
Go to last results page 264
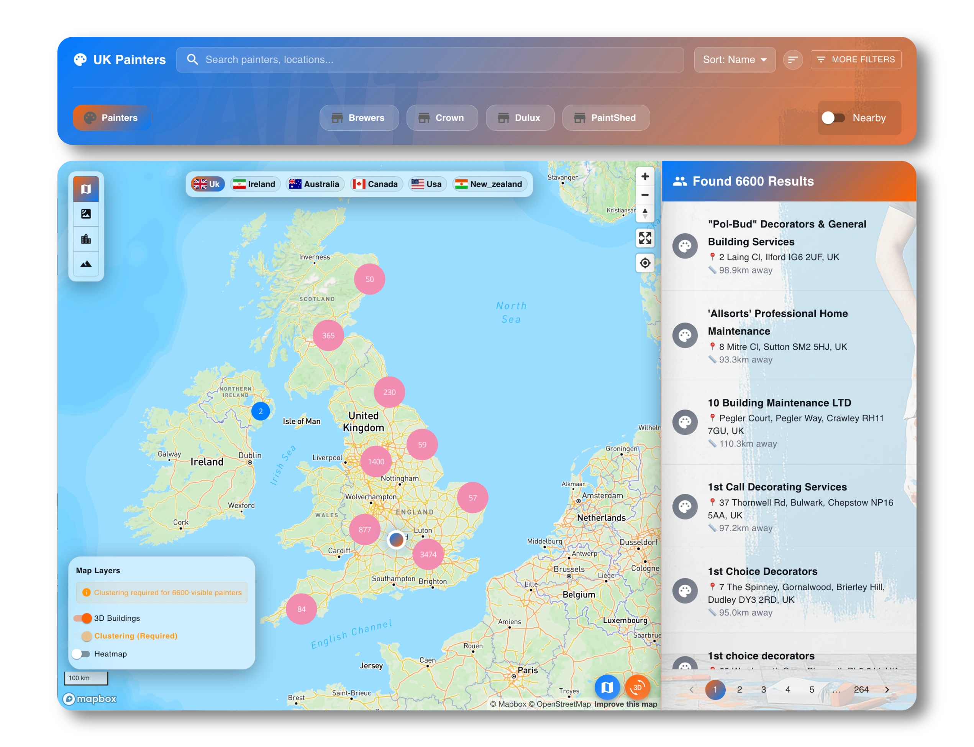(x=861, y=689)
